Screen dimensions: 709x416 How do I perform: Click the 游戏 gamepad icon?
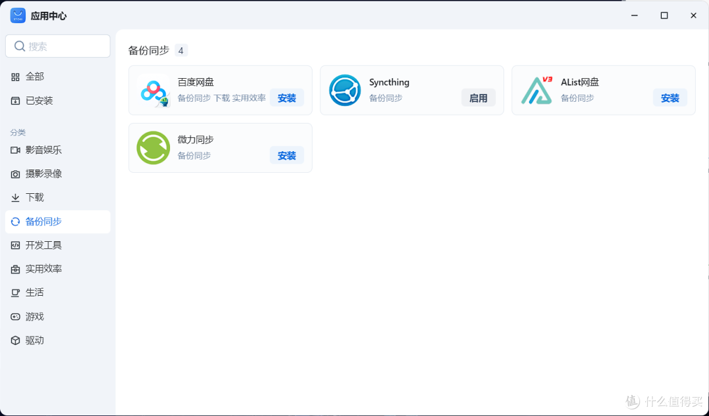pos(15,316)
